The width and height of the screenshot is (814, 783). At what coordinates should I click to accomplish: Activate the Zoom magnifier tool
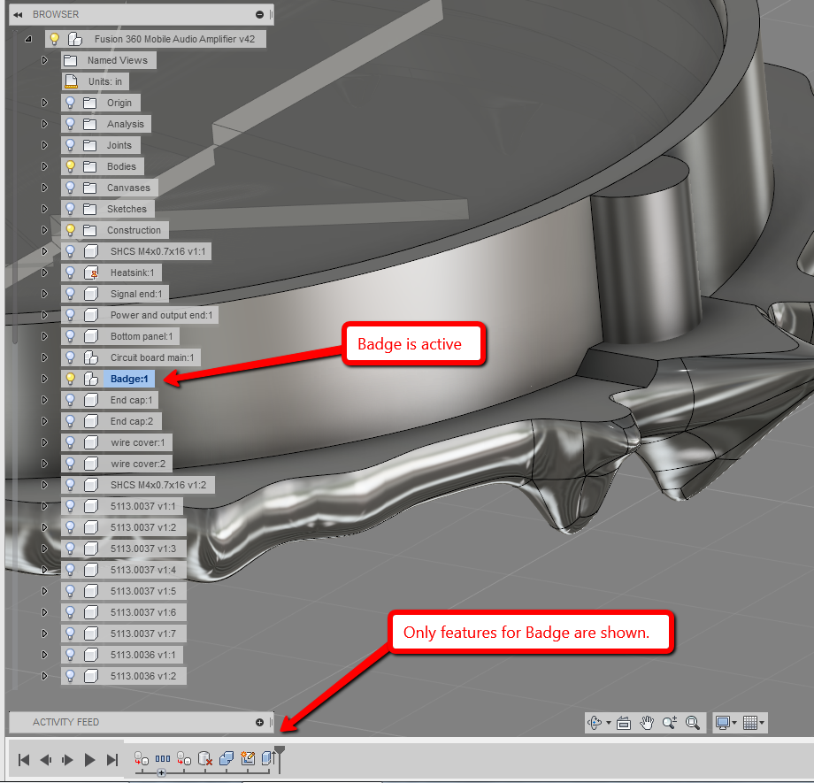click(669, 722)
